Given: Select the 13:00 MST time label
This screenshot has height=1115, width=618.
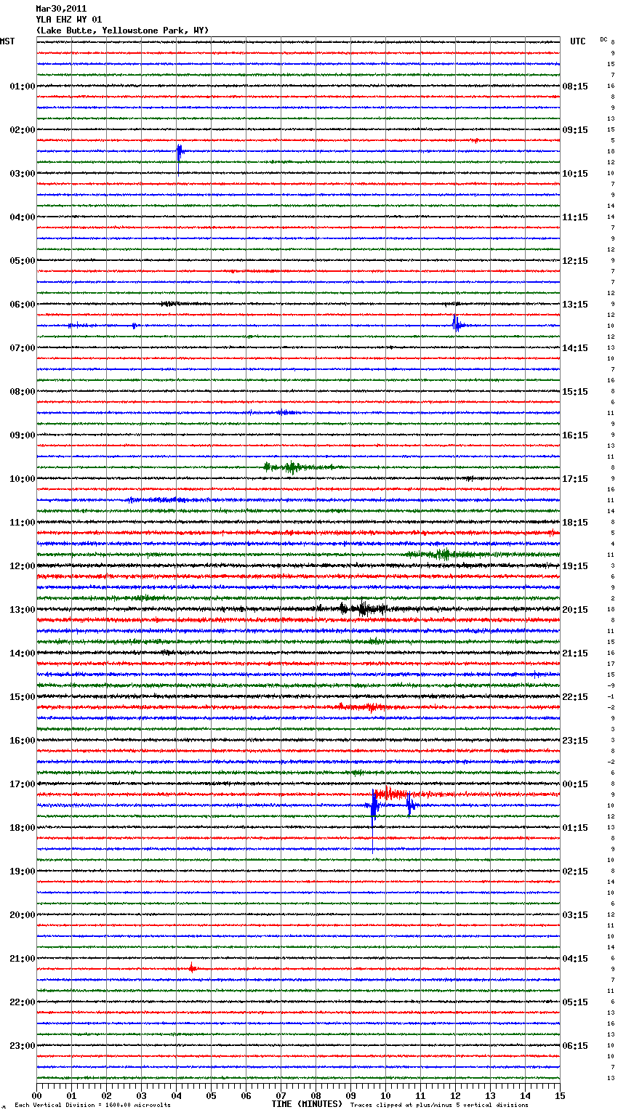Looking at the screenshot, I should (x=23, y=610).
